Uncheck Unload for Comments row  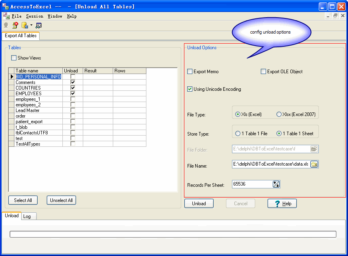[x=73, y=82]
